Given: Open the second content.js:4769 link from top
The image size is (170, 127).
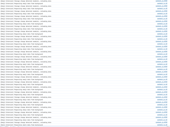Looking at the screenshot, I should 161,6.
